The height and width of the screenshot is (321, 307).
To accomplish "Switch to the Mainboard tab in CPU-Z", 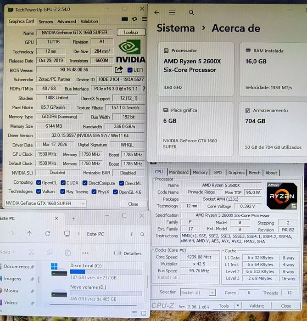I will click(179, 172).
